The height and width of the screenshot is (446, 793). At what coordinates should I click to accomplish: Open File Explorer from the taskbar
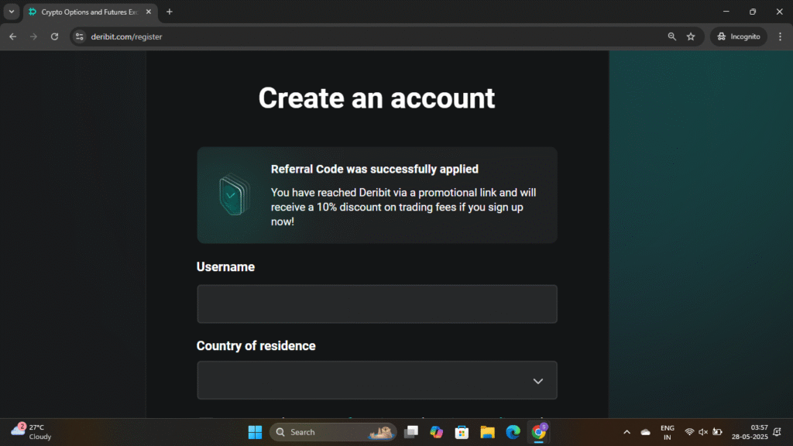coord(488,432)
